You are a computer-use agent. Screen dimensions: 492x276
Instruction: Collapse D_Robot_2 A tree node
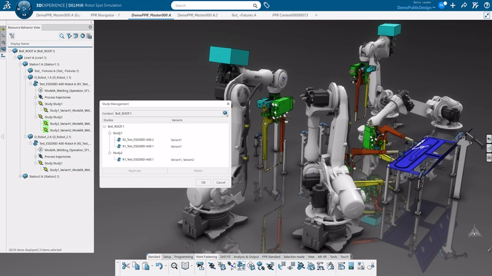pos(26,137)
